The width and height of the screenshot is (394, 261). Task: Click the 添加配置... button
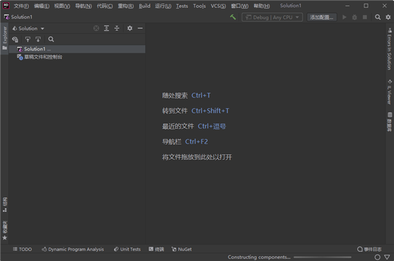[322, 17]
